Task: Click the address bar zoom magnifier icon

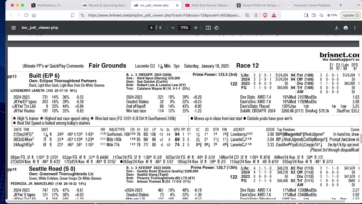Action: pyautogui.click(x=247, y=15)
